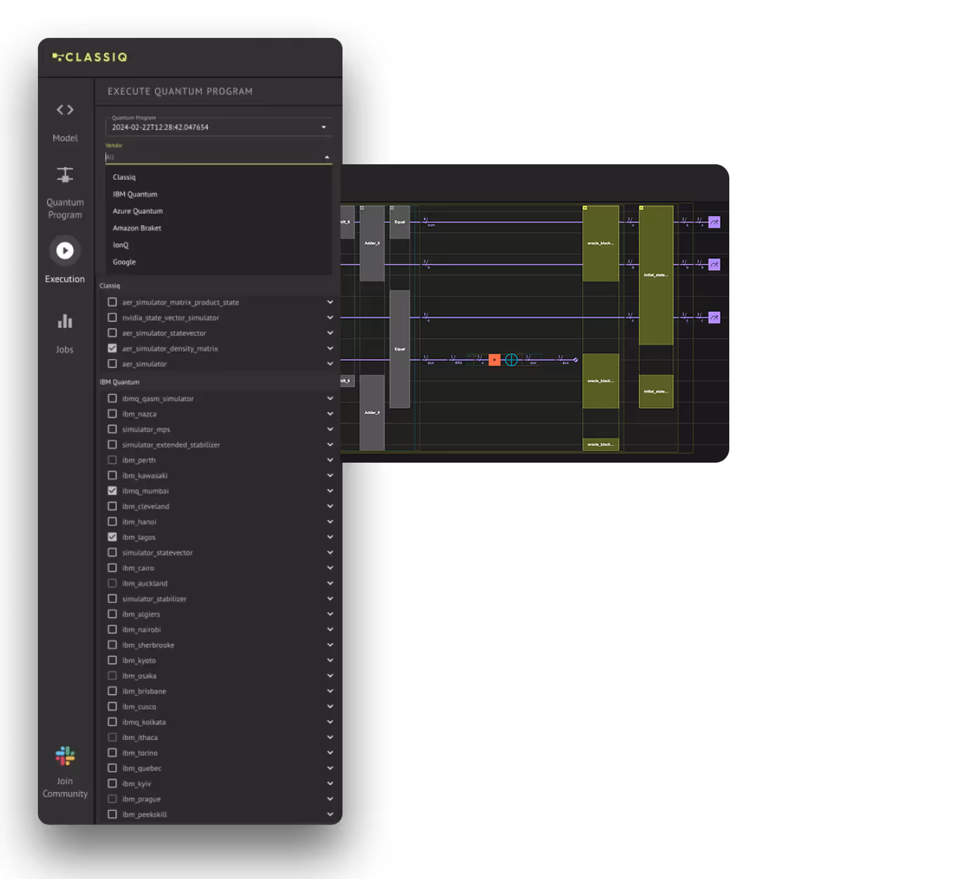The height and width of the screenshot is (879, 963).
Task: Select Amazon Braket vendor option
Action: (218, 228)
